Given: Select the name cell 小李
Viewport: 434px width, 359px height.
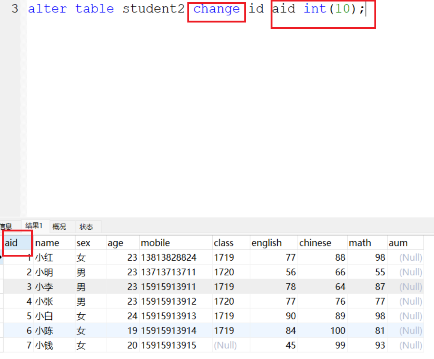Looking at the screenshot, I should pos(54,287).
